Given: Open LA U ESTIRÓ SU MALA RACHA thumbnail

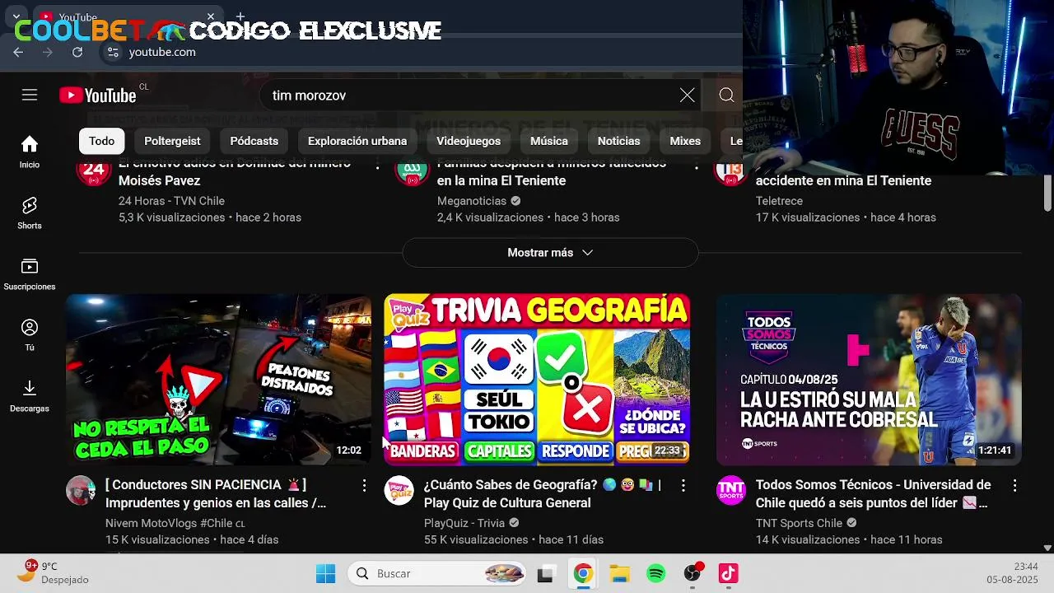Looking at the screenshot, I should coord(869,380).
